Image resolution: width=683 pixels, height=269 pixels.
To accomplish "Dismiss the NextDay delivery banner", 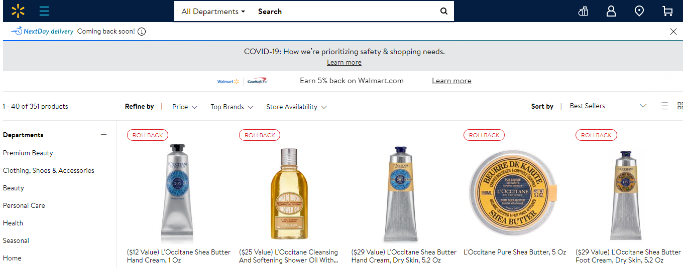I will (x=673, y=32).
